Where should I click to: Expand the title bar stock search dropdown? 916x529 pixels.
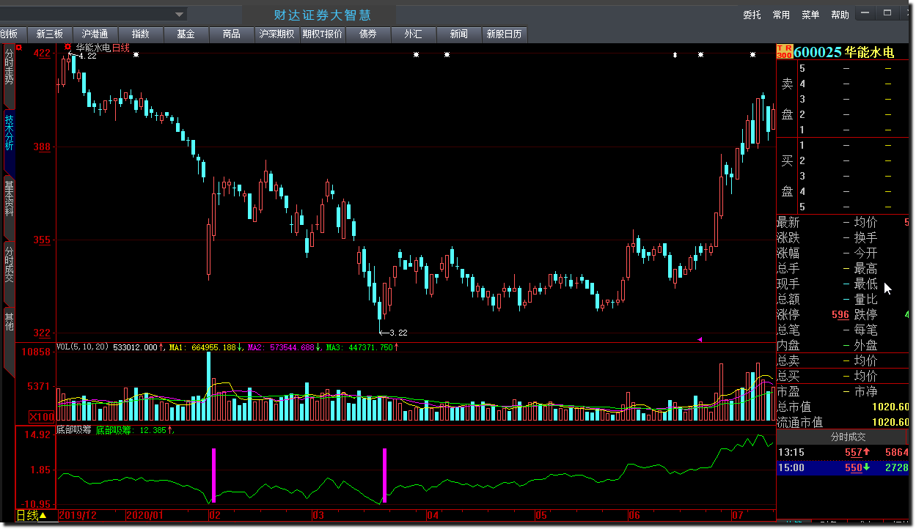pyautogui.click(x=179, y=15)
